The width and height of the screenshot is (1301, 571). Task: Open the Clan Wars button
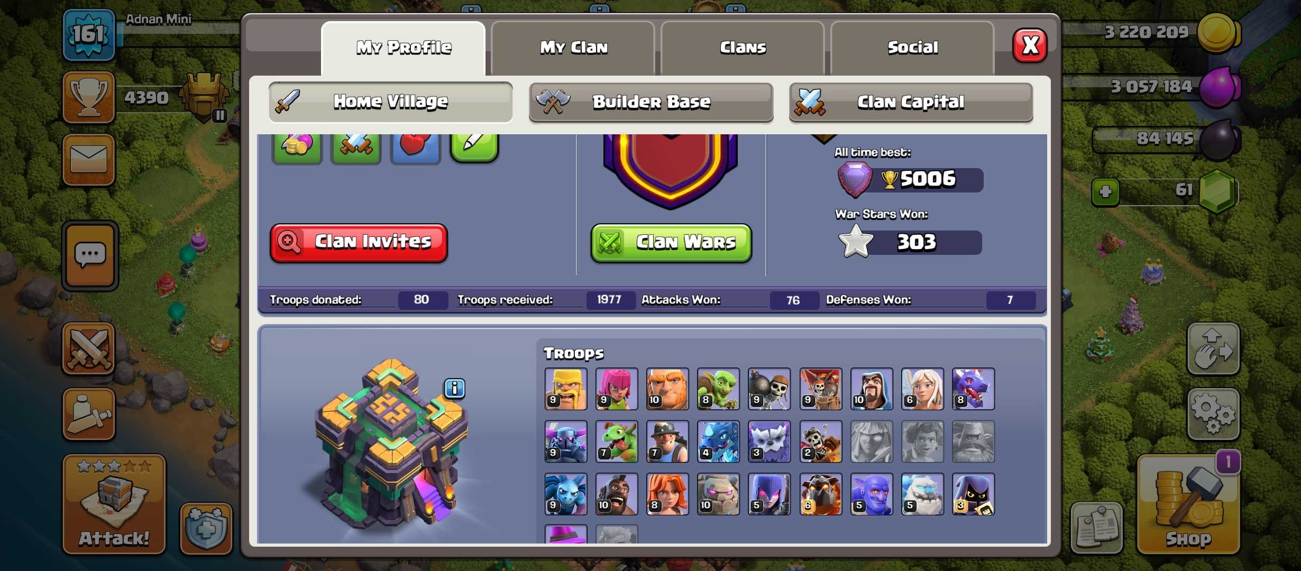tap(671, 243)
